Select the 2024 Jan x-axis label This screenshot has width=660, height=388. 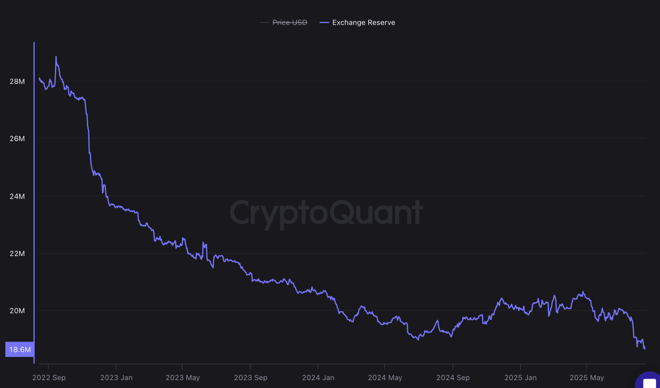(318, 378)
